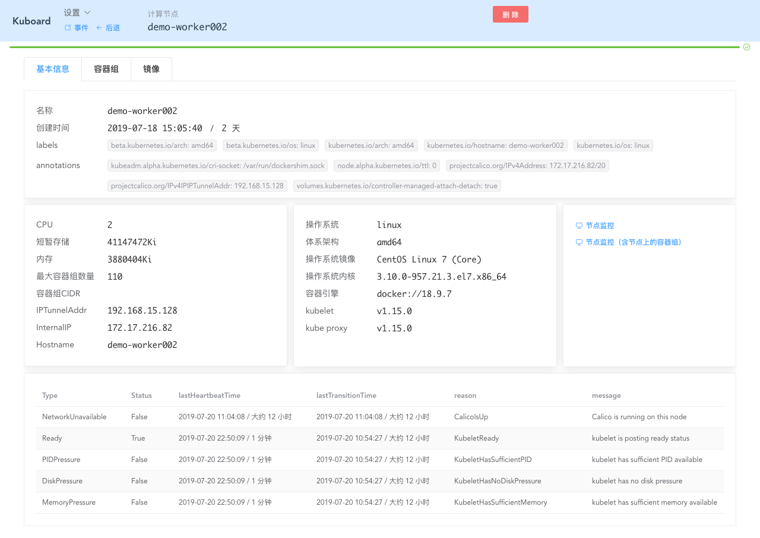Click the node.alpha.kubernetes.io/ttl: 0 annotation tag
Viewport: 760px width, 538px height.
pyautogui.click(x=385, y=166)
